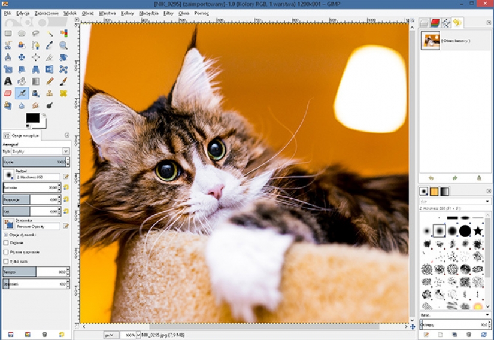This screenshot has width=494, height=340.
Task: Click the foreground black color swatch
Action: click(32, 118)
